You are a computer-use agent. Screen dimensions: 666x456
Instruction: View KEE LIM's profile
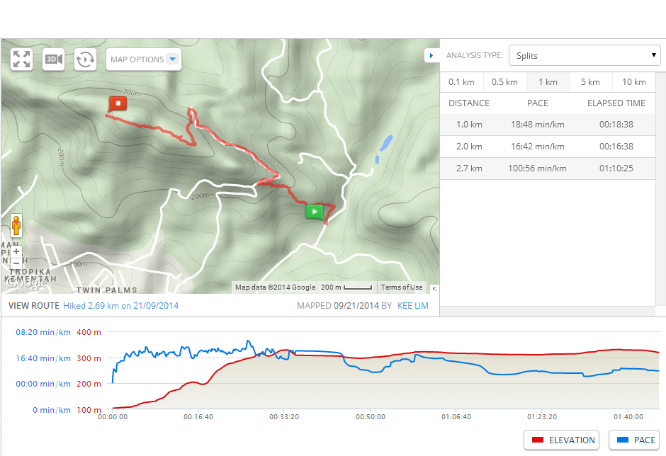click(412, 306)
